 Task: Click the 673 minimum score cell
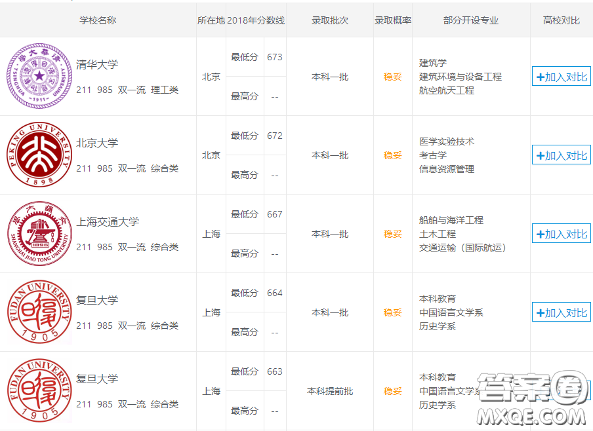275,57
